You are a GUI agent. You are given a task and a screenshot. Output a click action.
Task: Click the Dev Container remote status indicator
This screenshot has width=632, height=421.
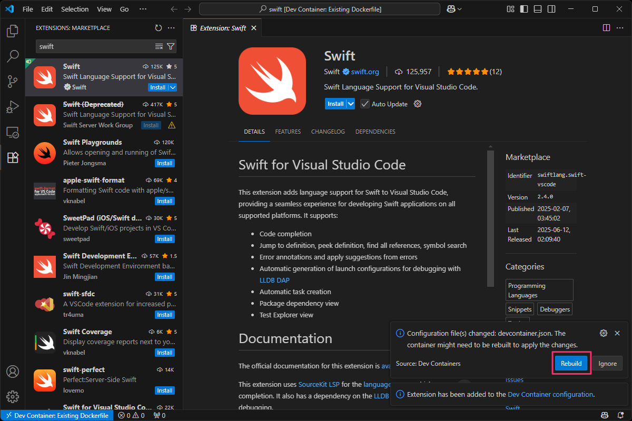(57, 415)
